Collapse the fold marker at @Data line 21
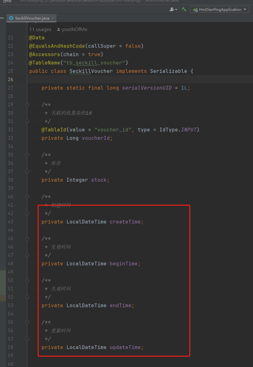Screen dimensions: 253x367 27,38
